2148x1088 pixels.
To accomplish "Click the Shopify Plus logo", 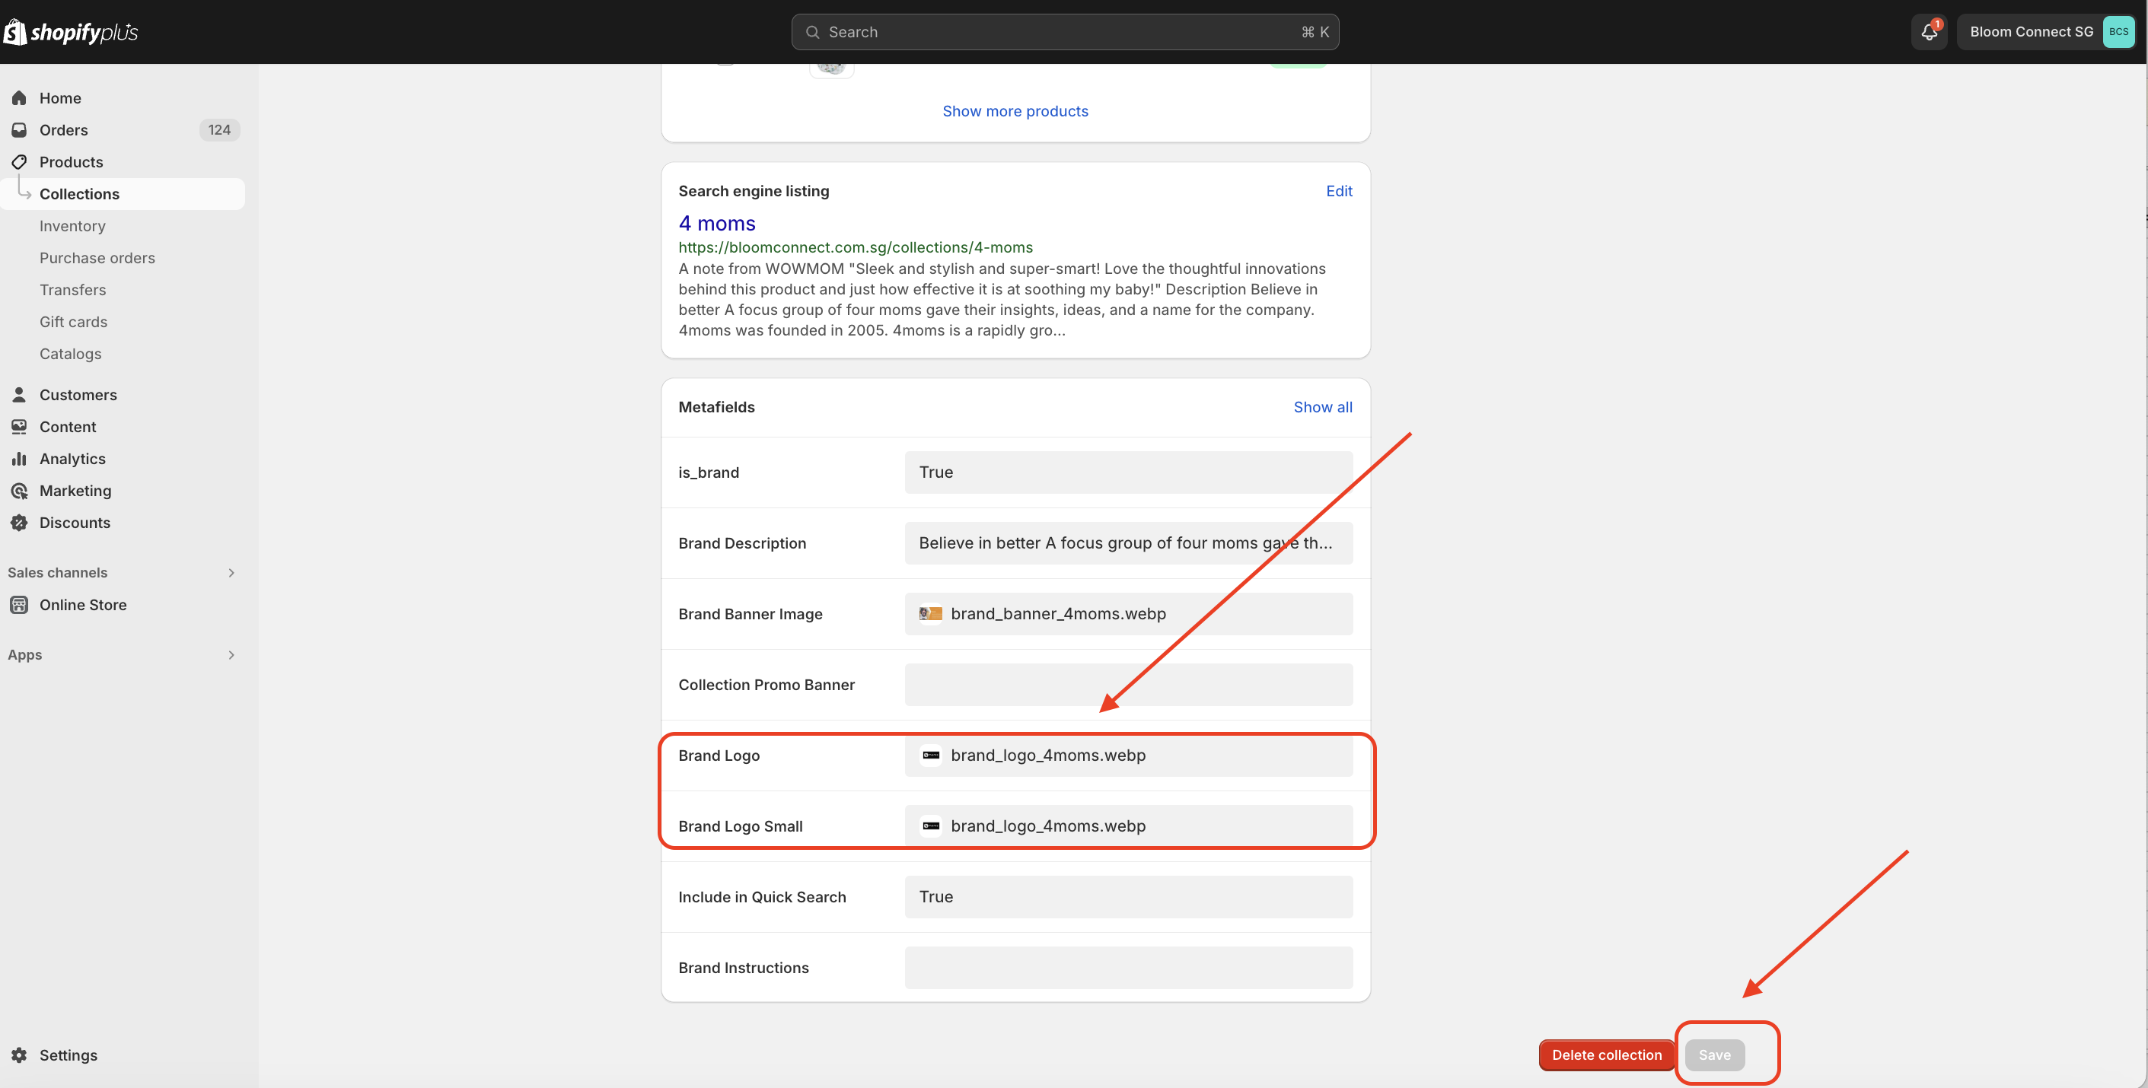I will point(71,32).
